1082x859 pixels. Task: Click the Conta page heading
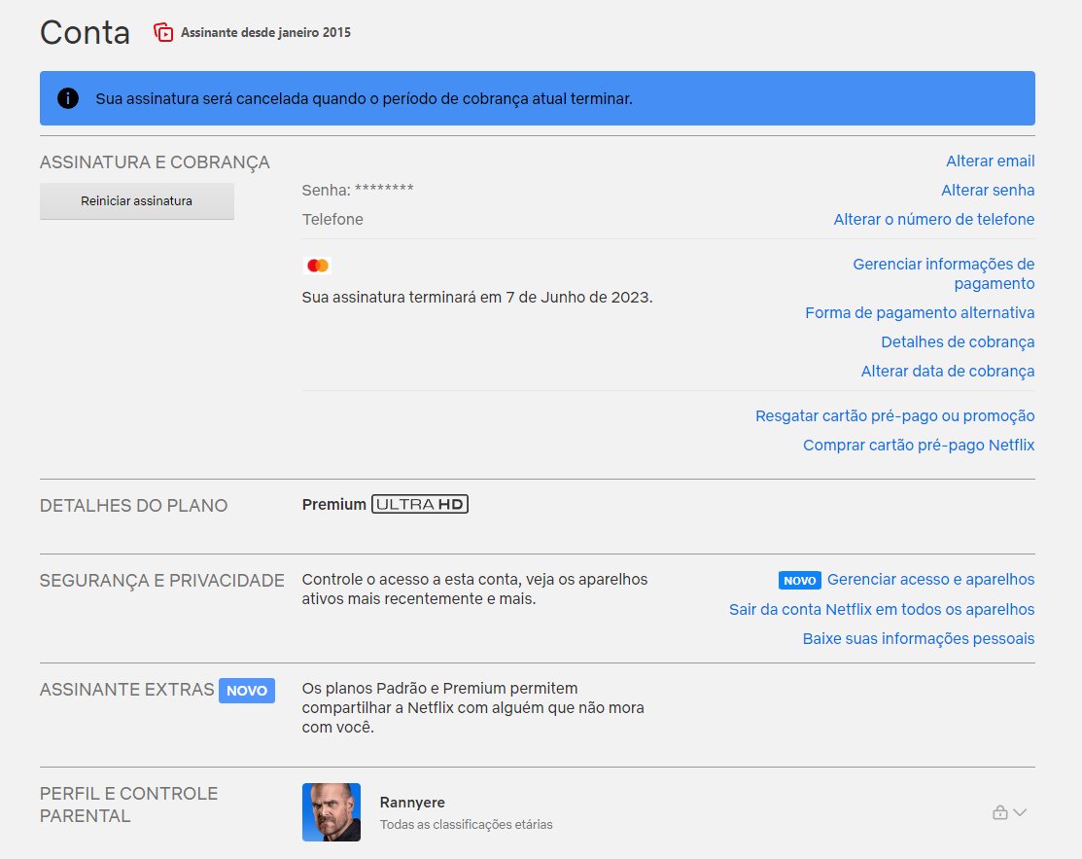click(x=85, y=32)
